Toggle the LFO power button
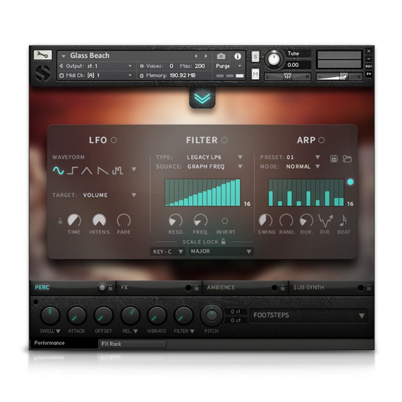The height and width of the screenshot is (402, 402). pos(114,140)
